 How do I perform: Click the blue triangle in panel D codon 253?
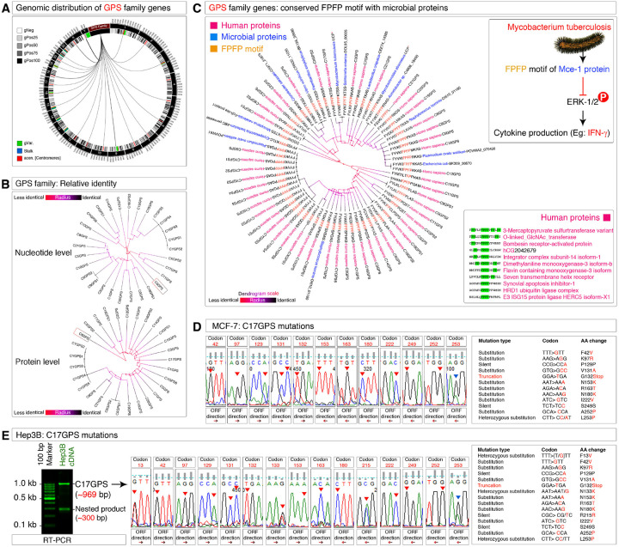click(456, 376)
